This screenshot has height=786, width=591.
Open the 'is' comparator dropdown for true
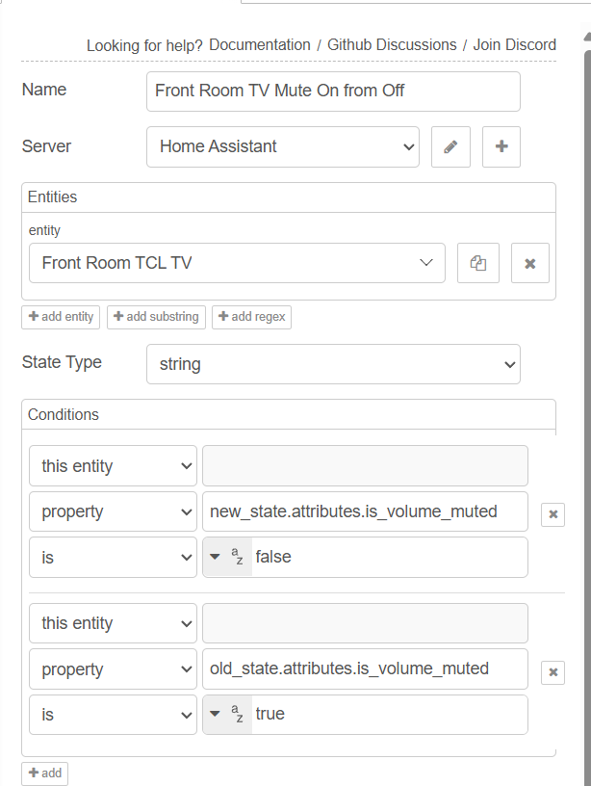pyautogui.click(x=113, y=714)
